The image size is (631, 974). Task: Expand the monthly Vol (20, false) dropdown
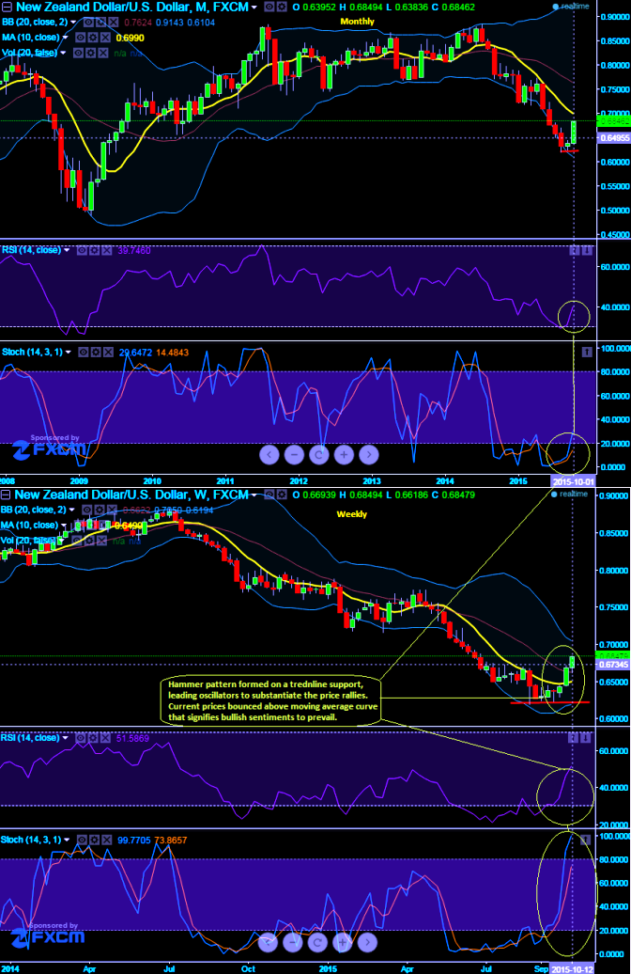pos(63,53)
